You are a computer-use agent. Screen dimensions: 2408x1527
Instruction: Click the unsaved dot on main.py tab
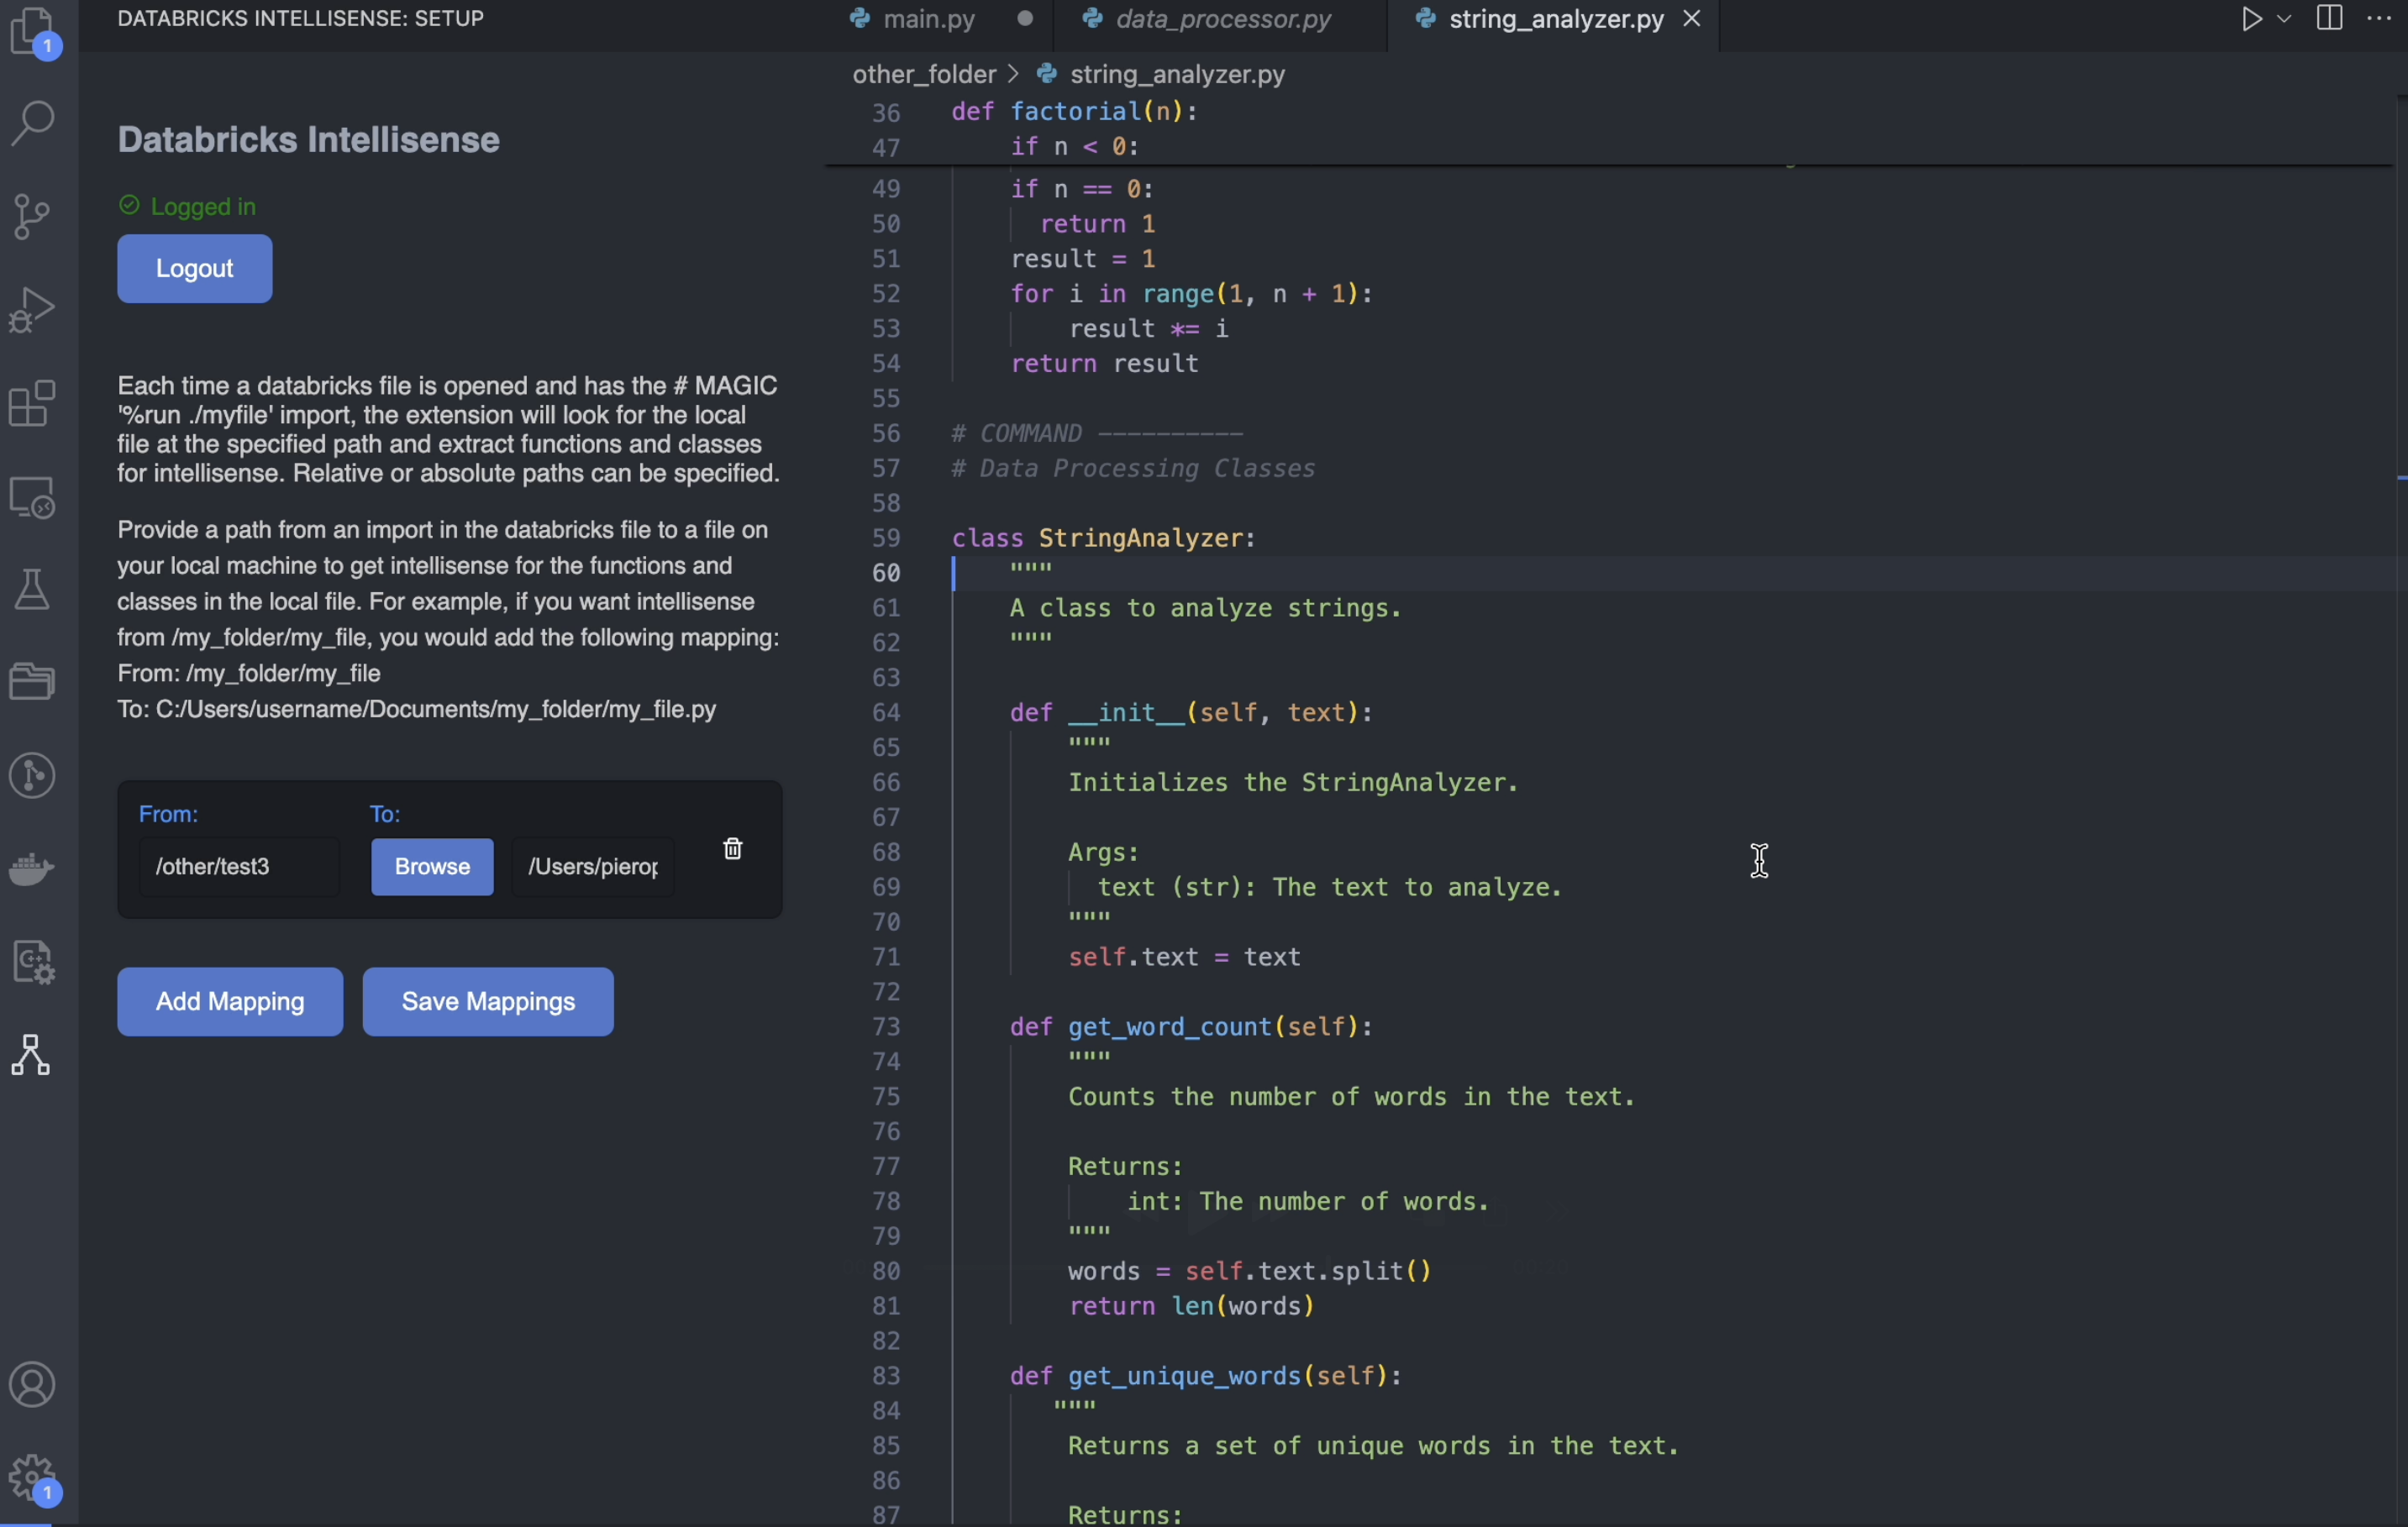(1025, 19)
